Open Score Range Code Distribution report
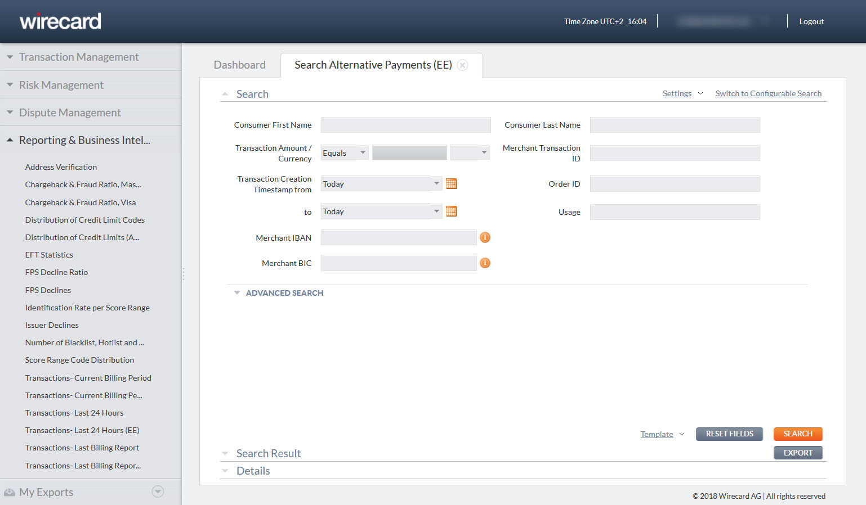 coord(79,360)
